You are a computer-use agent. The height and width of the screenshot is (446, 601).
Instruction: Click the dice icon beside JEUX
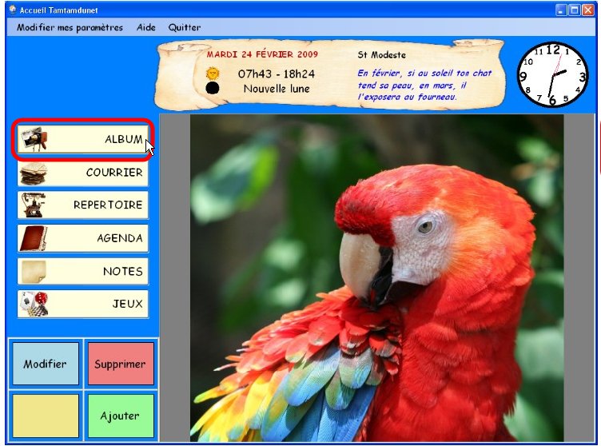[34, 304]
